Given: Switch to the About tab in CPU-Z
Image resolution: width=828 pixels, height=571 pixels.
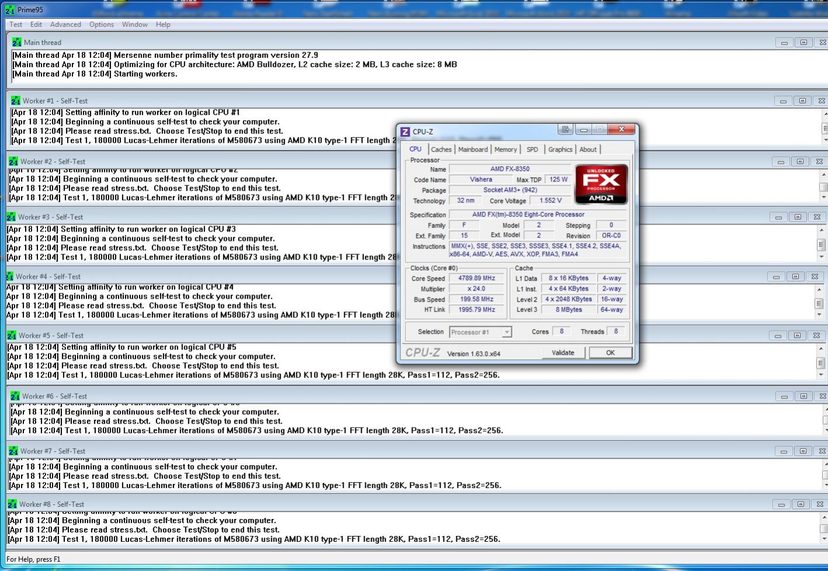Looking at the screenshot, I should coord(588,150).
